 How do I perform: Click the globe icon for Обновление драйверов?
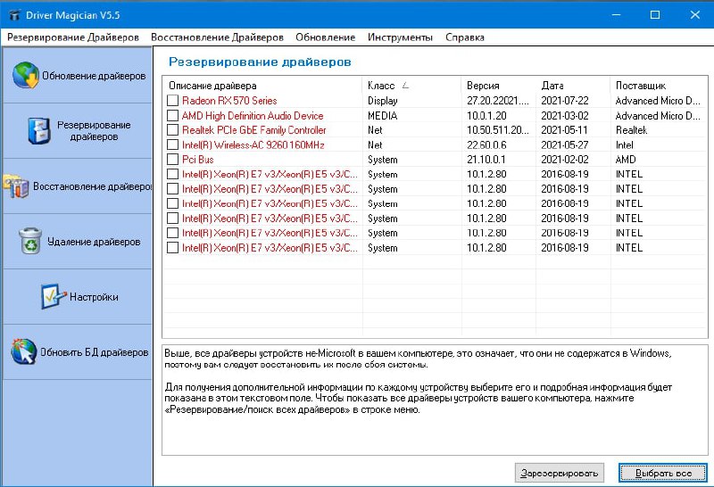(x=25, y=76)
